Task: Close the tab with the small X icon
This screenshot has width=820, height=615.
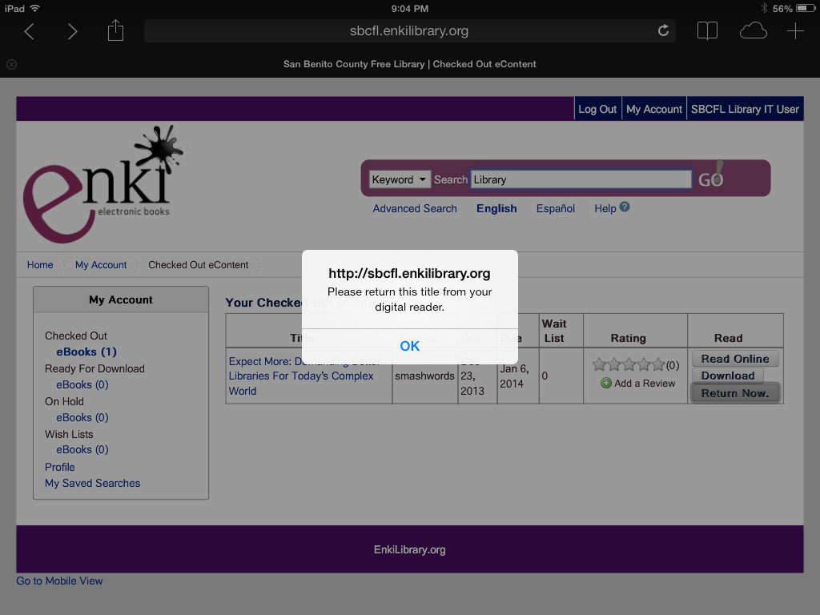Action: click(x=11, y=64)
